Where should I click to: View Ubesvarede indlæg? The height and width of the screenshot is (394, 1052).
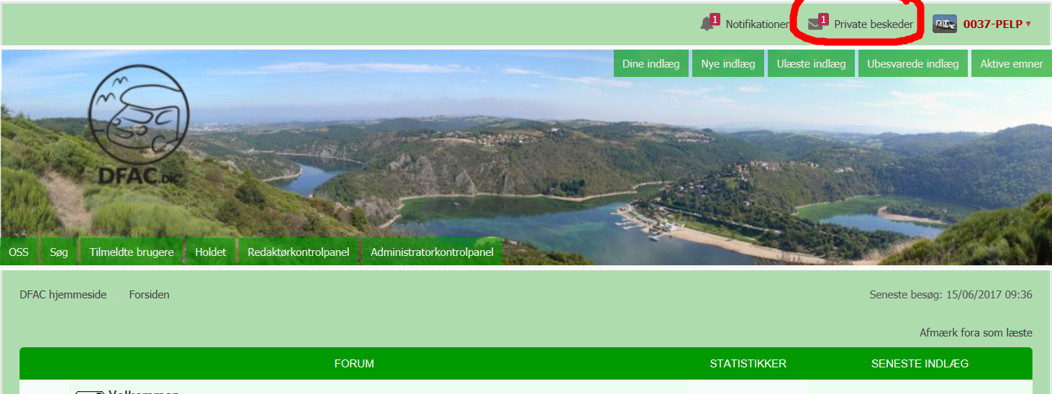point(913,63)
